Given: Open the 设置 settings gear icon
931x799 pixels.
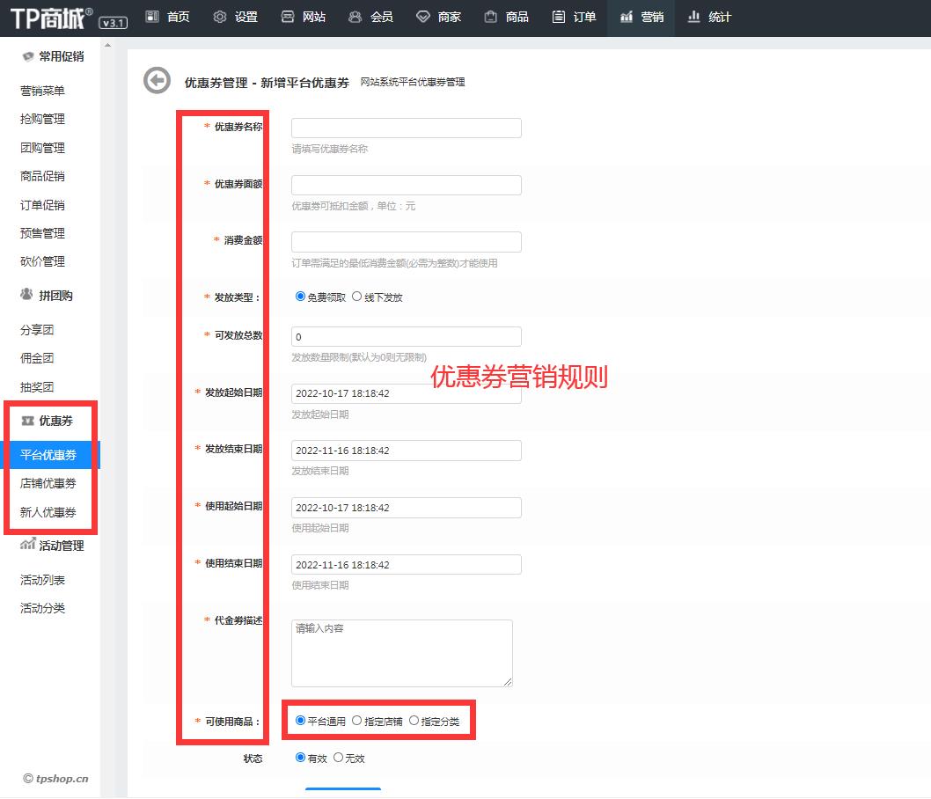Looking at the screenshot, I should (220, 17).
